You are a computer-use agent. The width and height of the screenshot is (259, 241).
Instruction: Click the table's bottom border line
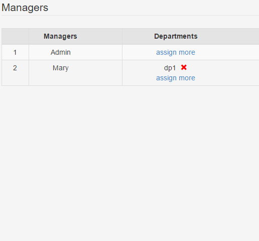[131, 86]
